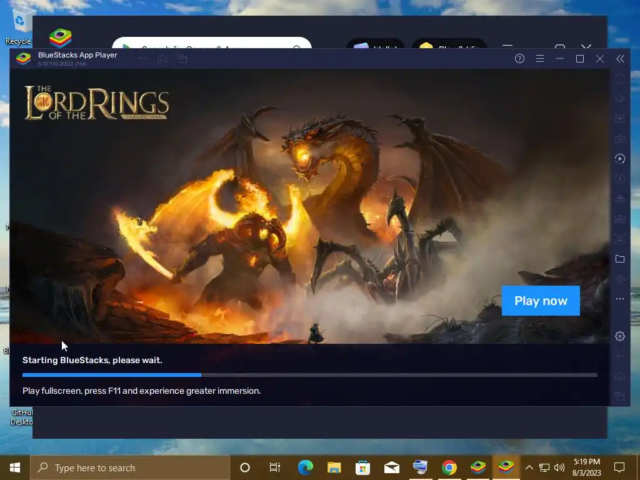The image size is (640, 480).
Task: Launch Google Chrome from the taskbar
Action: (449, 467)
